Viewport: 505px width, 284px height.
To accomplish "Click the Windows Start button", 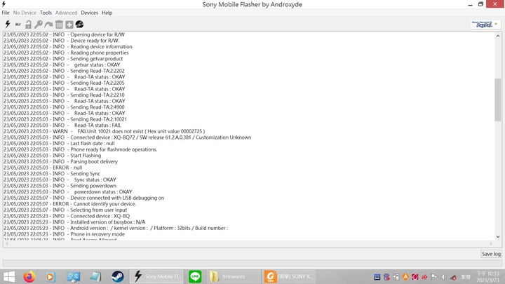I will [9, 276].
